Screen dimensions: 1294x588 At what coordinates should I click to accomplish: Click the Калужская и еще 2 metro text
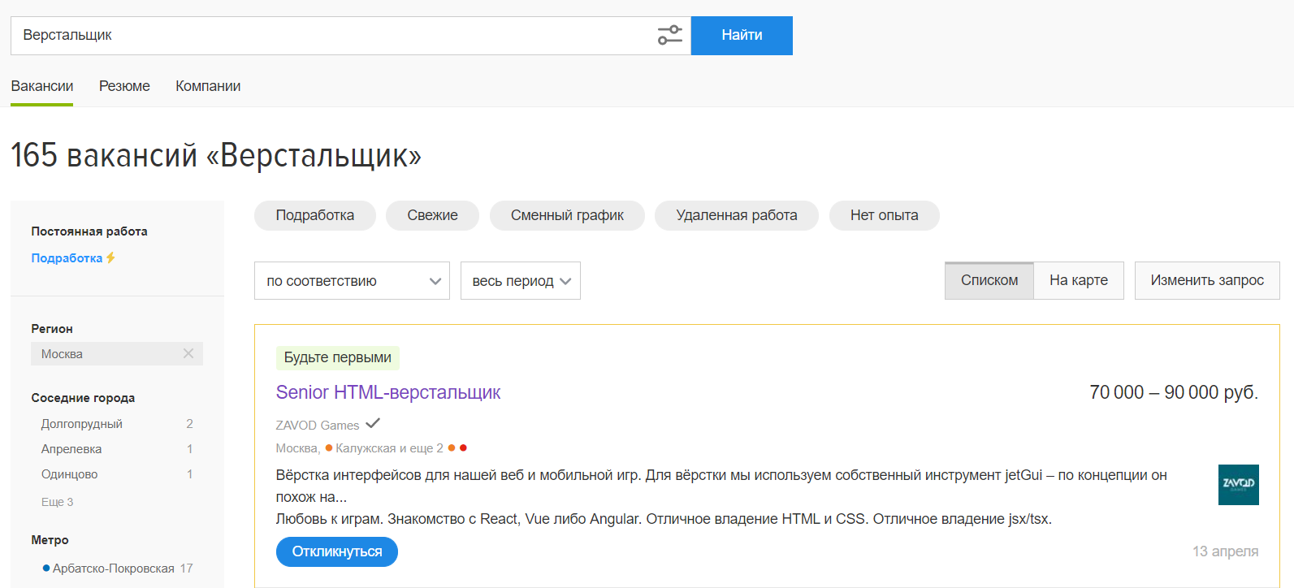point(390,447)
